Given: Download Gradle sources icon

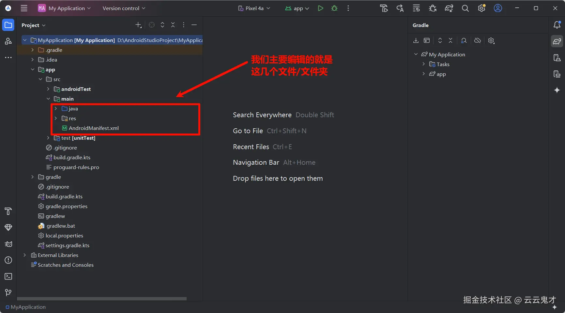Looking at the screenshot, I should click(x=416, y=41).
